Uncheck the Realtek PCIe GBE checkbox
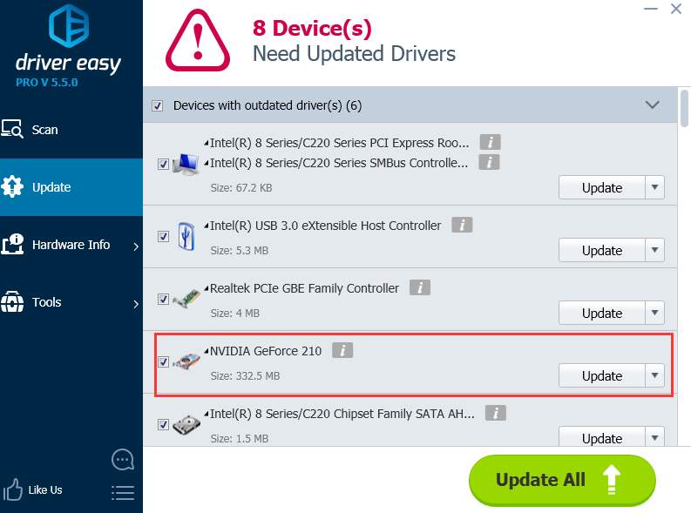This screenshot has height=513, width=691. (163, 299)
